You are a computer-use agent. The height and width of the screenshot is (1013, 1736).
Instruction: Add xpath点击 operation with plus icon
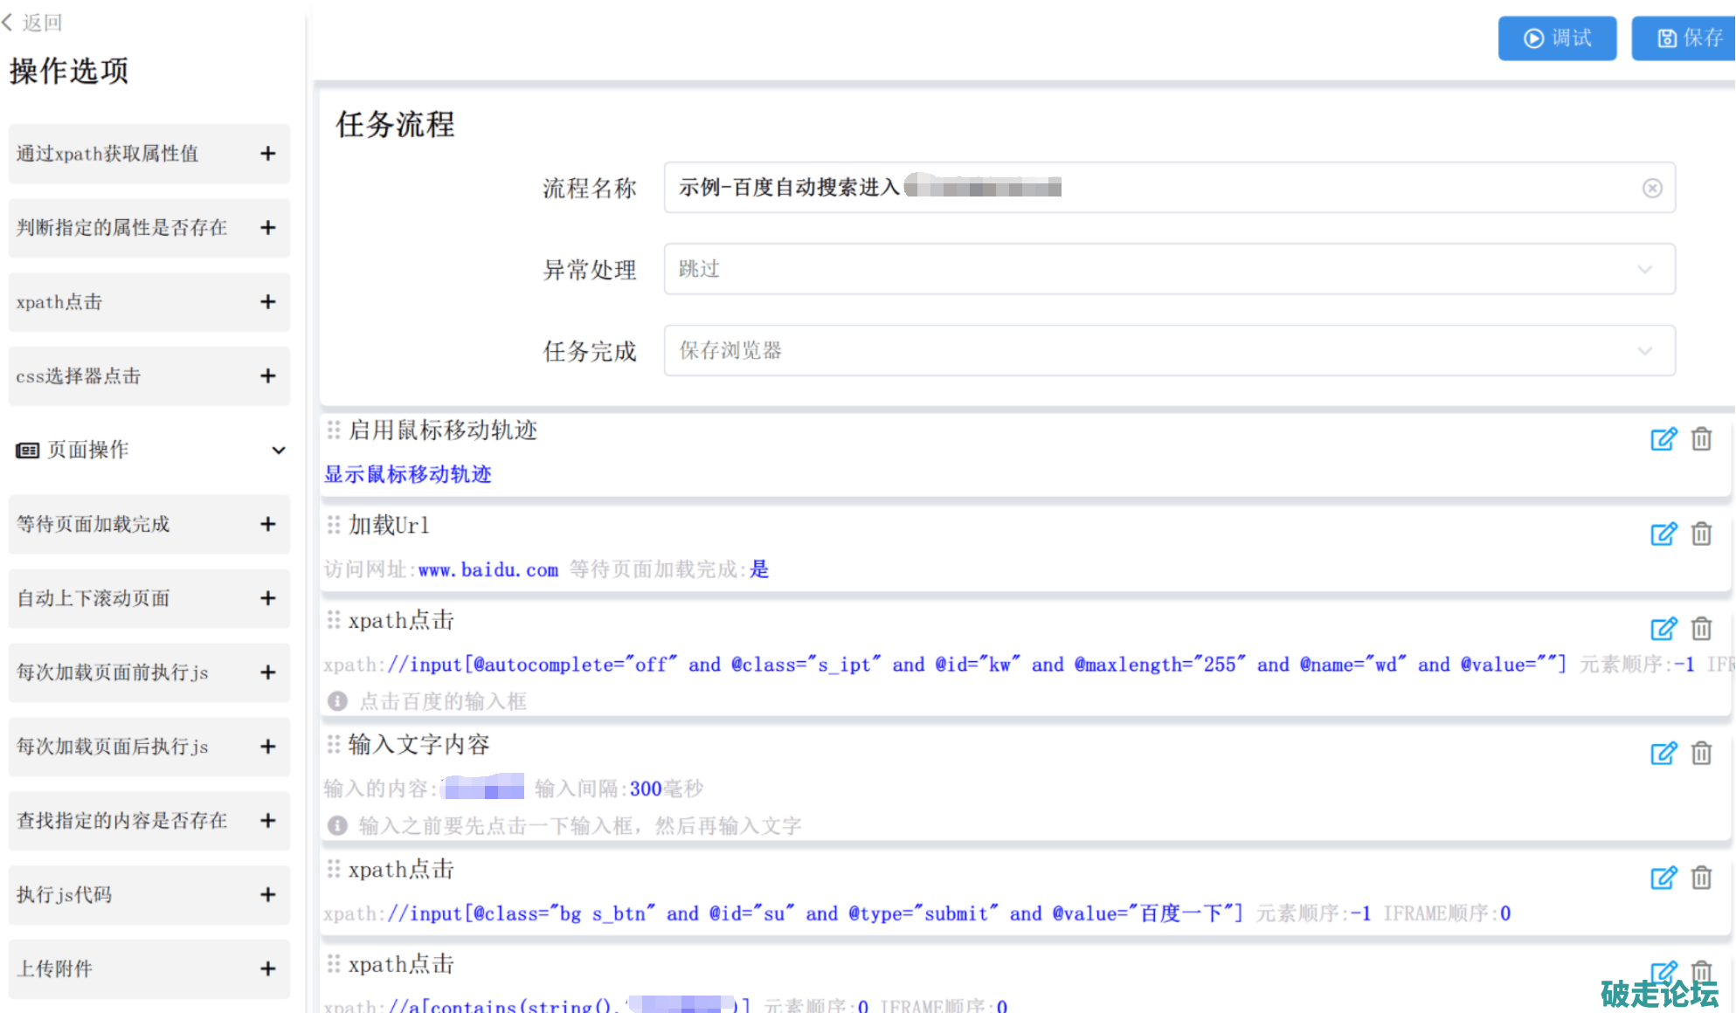268,302
